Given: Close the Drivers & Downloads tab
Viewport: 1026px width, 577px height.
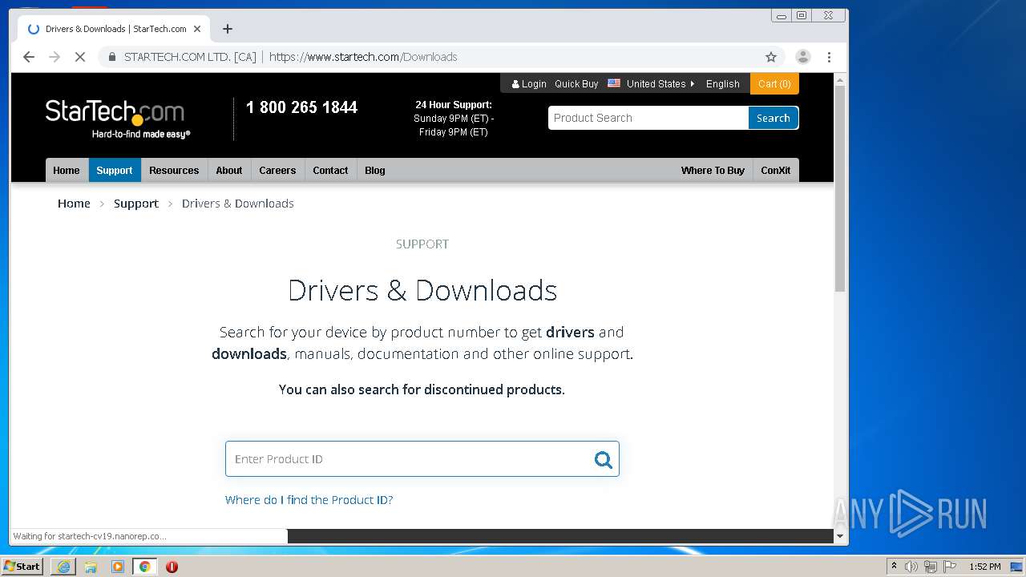Looking at the screenshot, I should click(x=197, y=29).
